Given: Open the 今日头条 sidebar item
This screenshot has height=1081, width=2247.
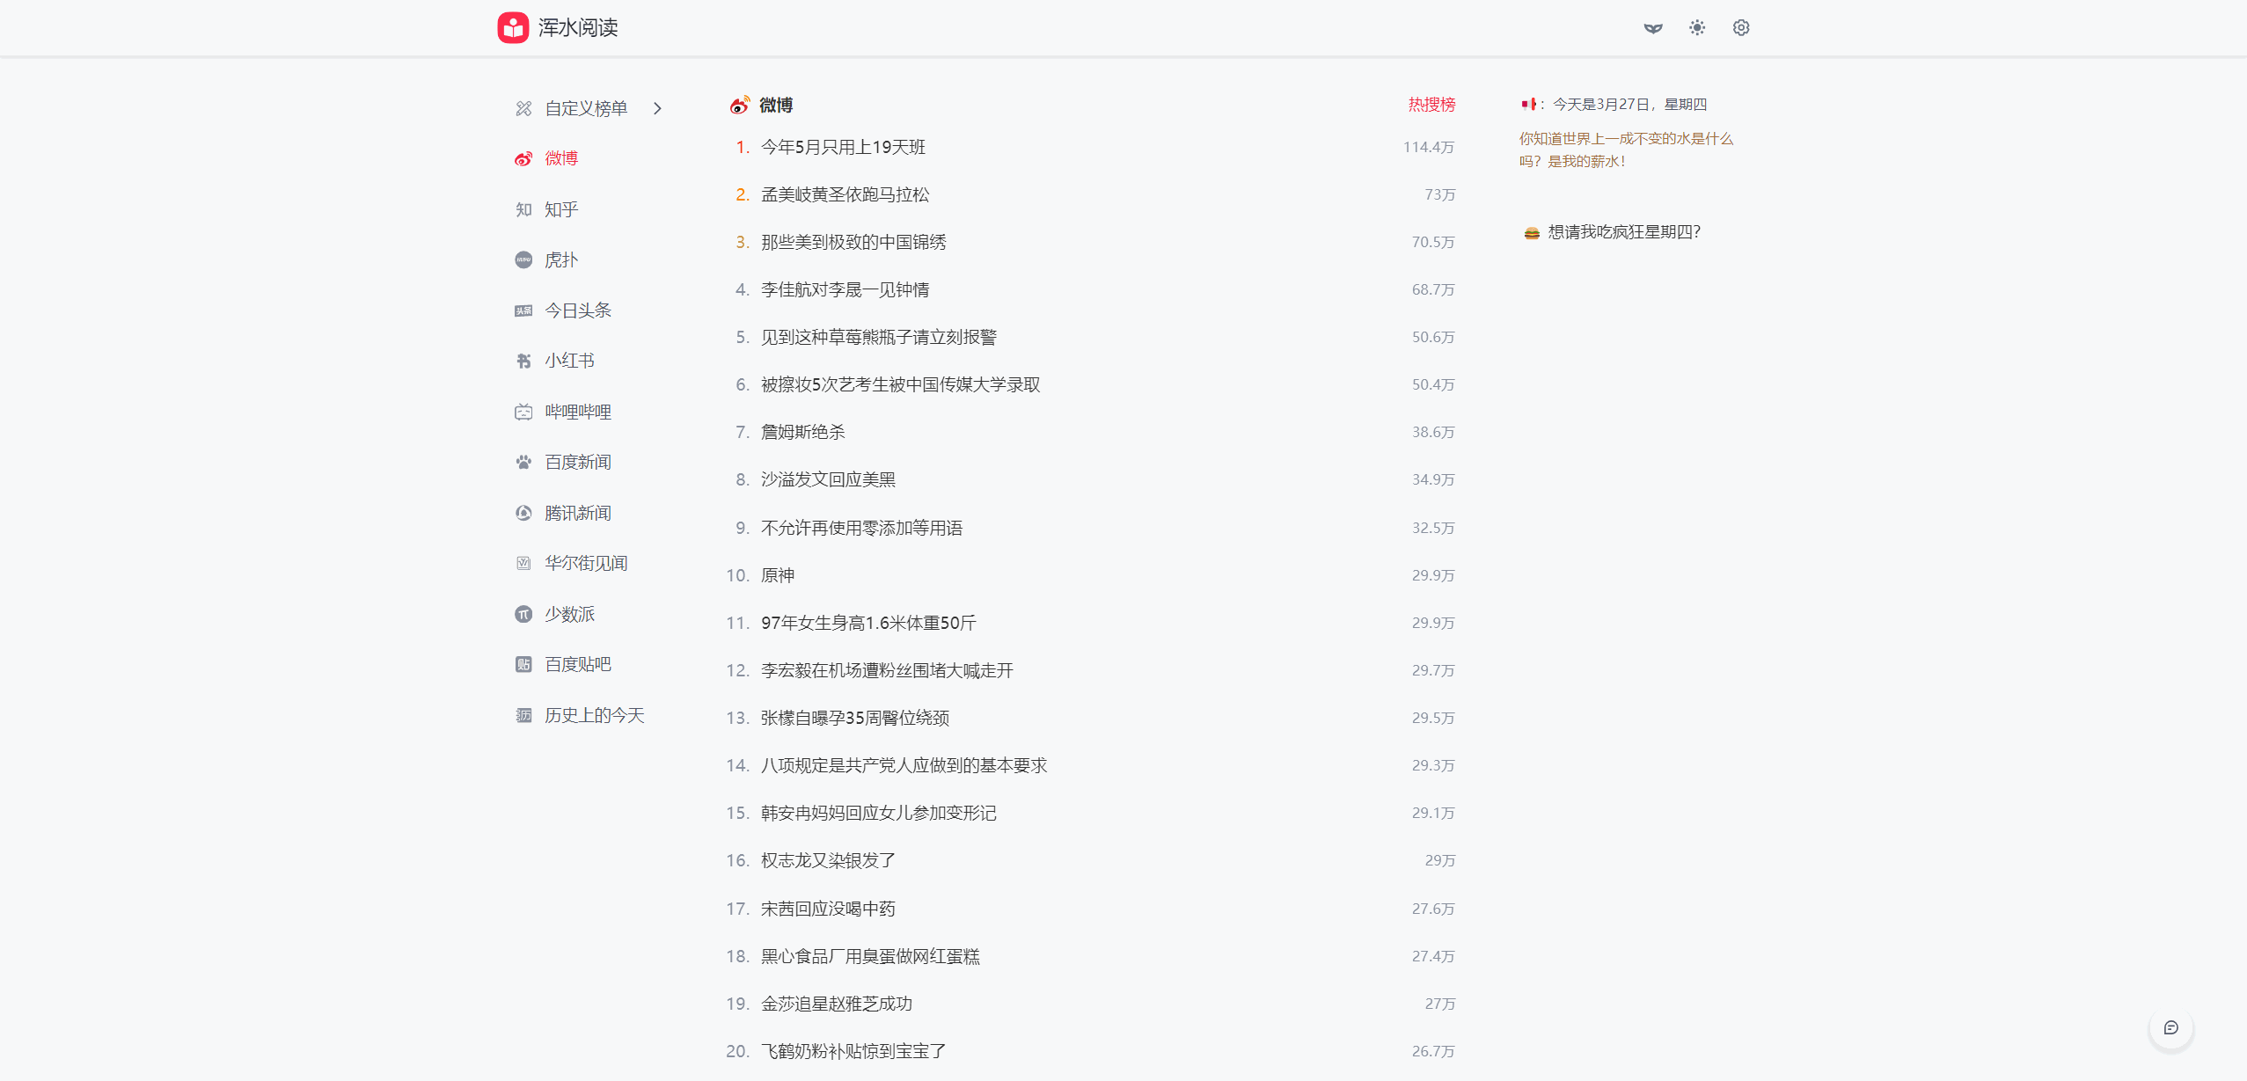Looking at the screenshot, I should point(577,310).
